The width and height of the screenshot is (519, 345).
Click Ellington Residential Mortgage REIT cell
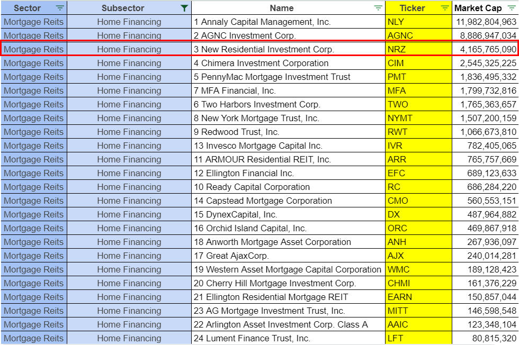click(x=288, y=297)
